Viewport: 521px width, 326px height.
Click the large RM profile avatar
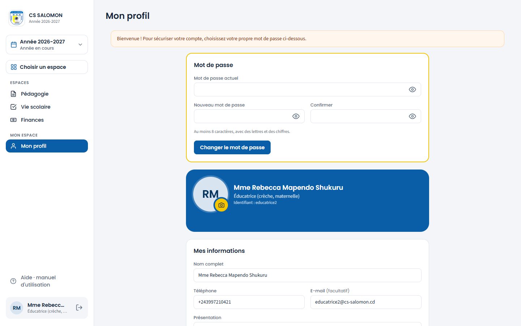pos(211,194)
